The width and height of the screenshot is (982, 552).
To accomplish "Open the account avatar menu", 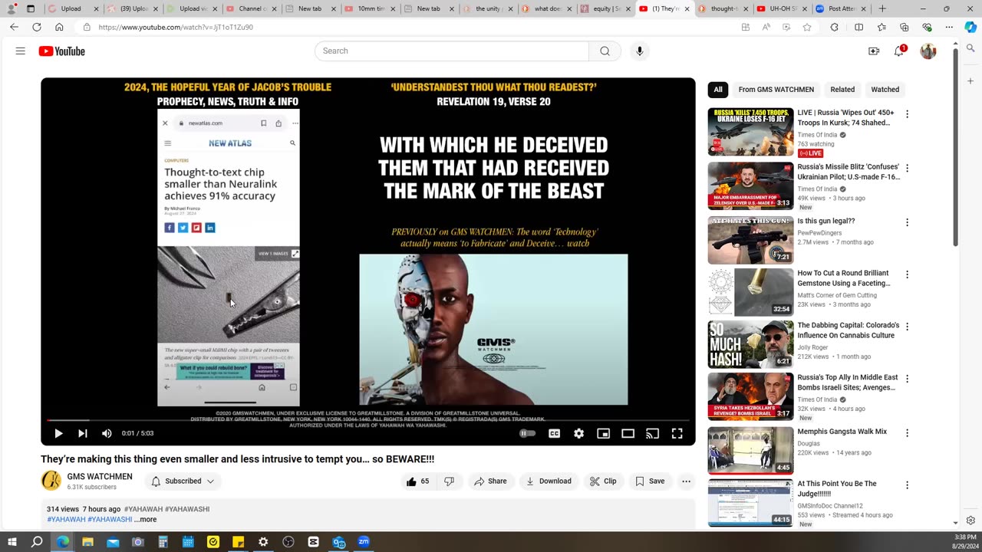I will click(x=928, y=51).
